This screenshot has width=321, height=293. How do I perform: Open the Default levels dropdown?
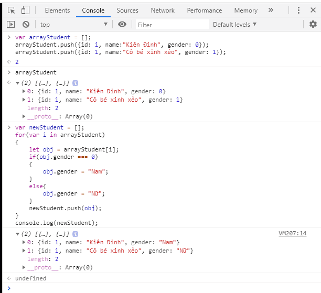(x=234, y=24)
